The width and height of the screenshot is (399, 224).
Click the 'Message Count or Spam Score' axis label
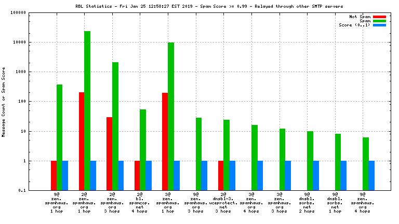pos(4,102)
